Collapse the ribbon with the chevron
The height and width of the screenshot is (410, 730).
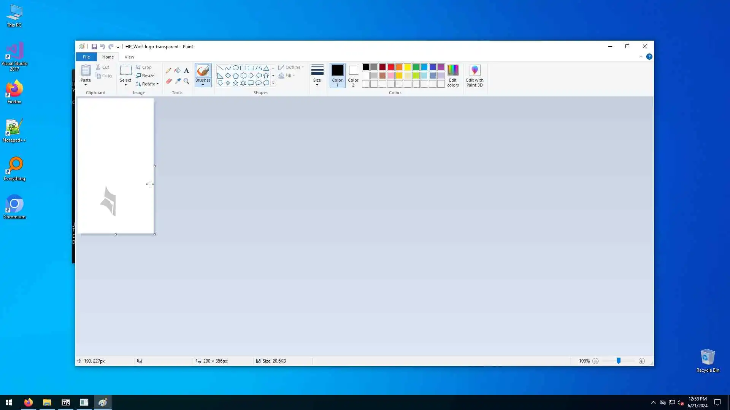point(641,57)
